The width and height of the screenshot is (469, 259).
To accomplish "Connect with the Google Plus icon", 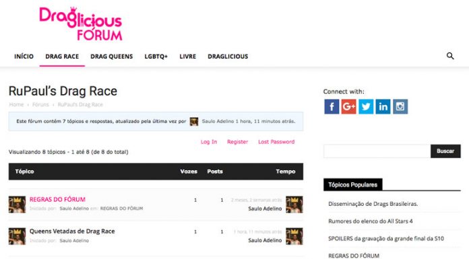I will click(x=349, y=107).
